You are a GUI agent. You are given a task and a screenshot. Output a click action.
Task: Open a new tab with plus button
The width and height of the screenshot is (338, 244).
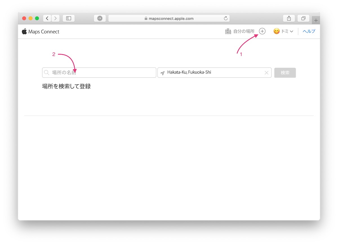316,20
